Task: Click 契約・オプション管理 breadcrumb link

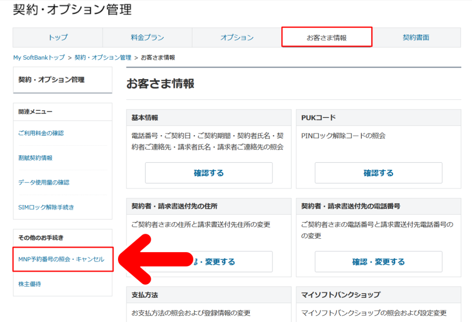Action: coord(103,57)
